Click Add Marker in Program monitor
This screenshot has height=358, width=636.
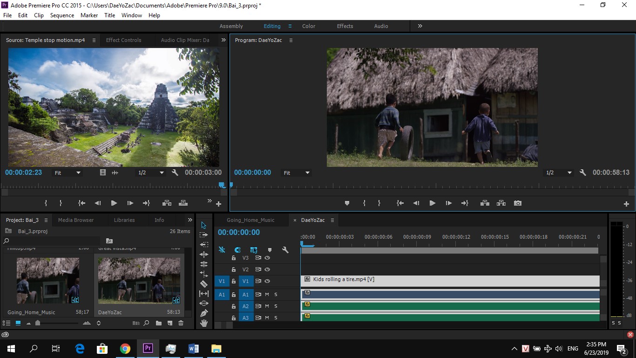347,203
